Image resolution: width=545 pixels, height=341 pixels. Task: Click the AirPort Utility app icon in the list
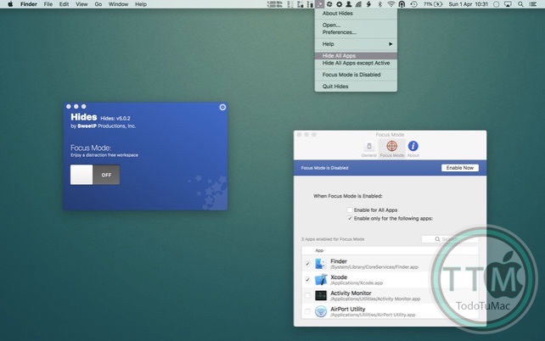(x=321, y=311)
